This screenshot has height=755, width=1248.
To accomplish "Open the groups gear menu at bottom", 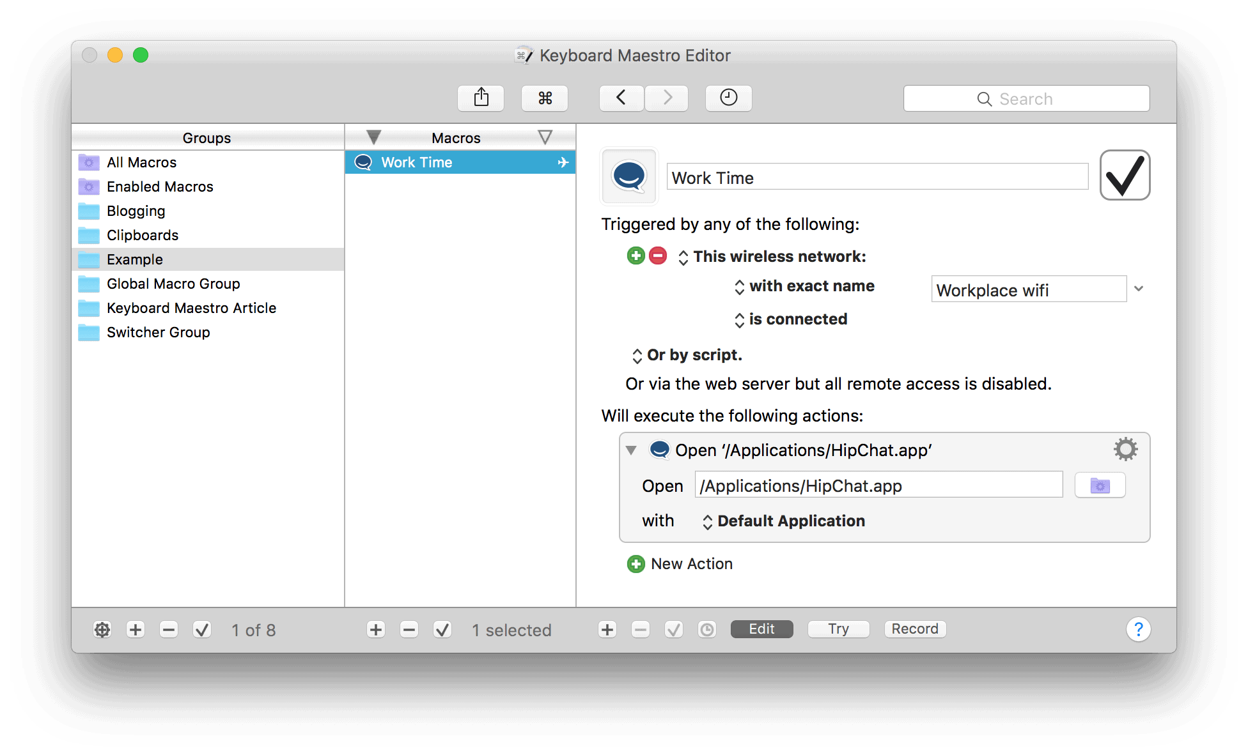I will click(102, 630).
